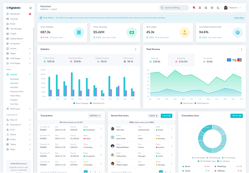
Task: Toggle dark mode with moon icon
Action: [218, 7]
